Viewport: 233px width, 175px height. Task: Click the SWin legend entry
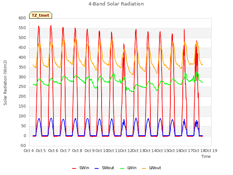click(x=80, y=168)
